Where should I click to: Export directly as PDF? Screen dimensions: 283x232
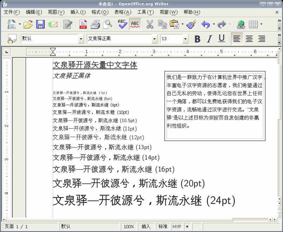83,24
